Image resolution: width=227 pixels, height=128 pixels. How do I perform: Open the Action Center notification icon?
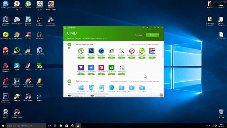[x=216, y=126]
